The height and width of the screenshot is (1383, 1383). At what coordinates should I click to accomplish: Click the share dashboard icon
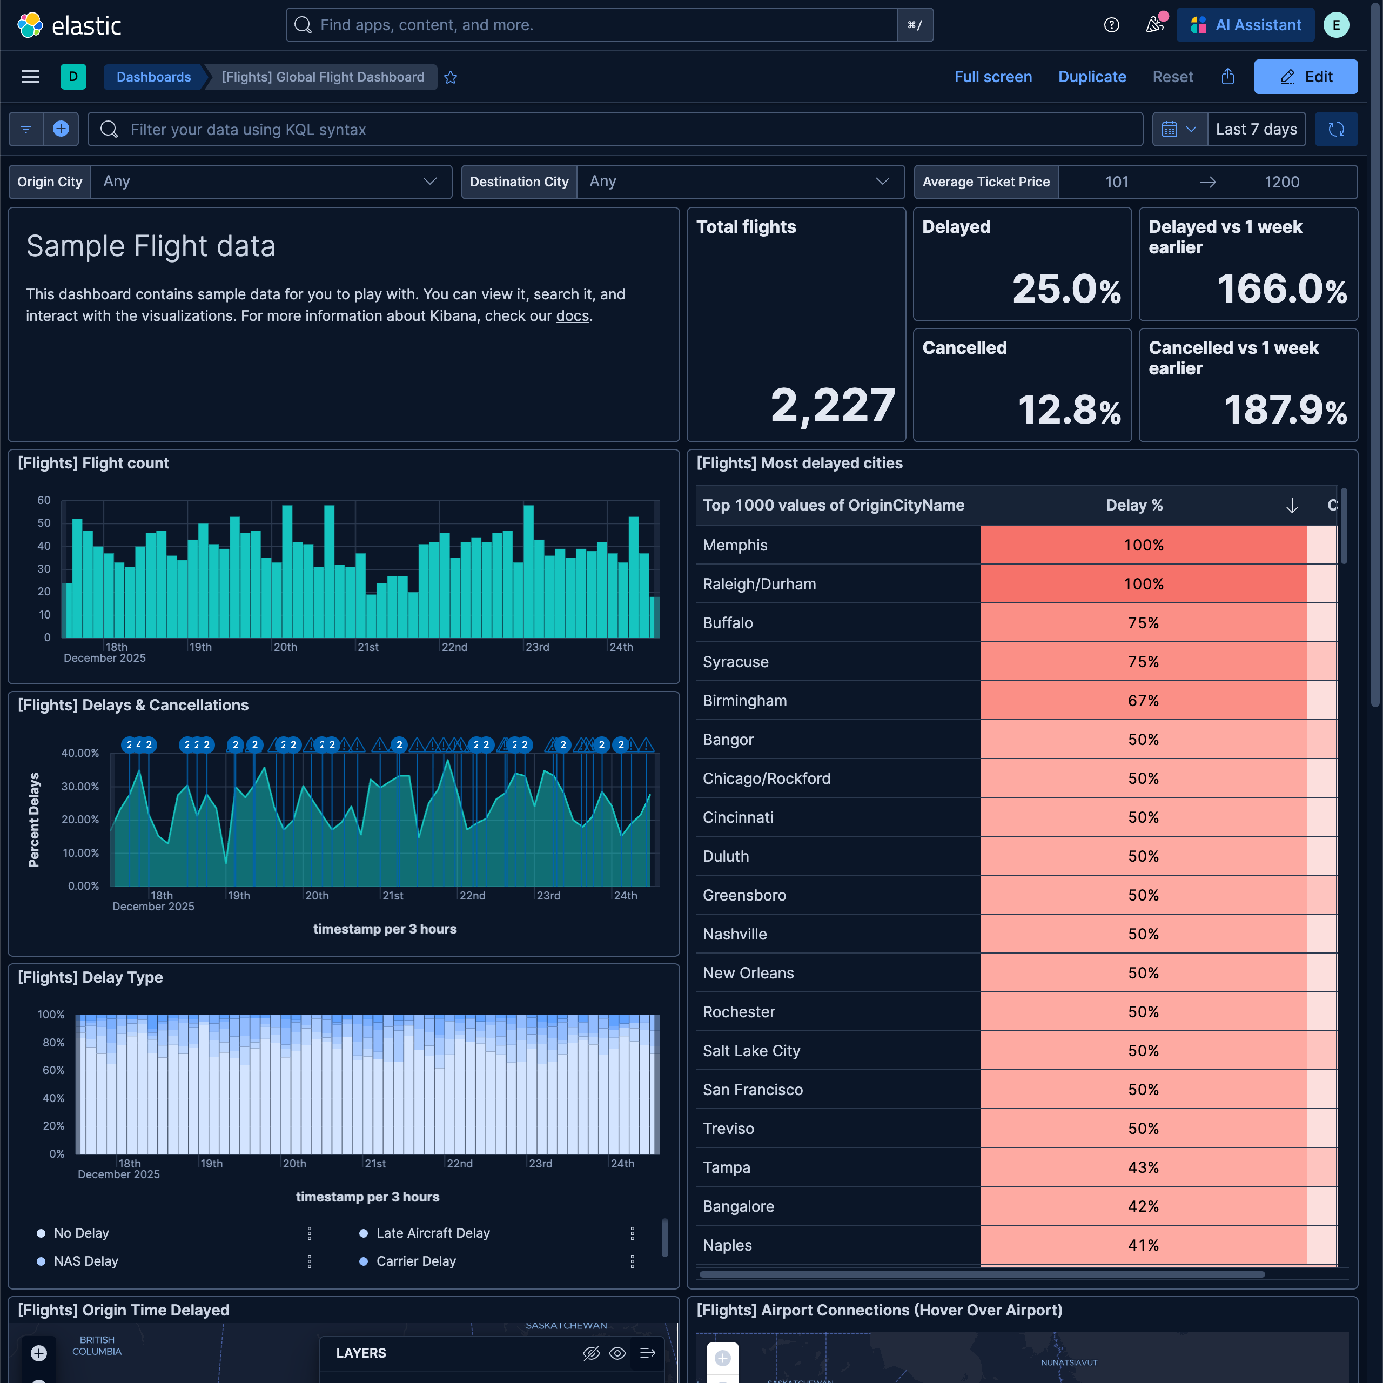(1227, 77)
